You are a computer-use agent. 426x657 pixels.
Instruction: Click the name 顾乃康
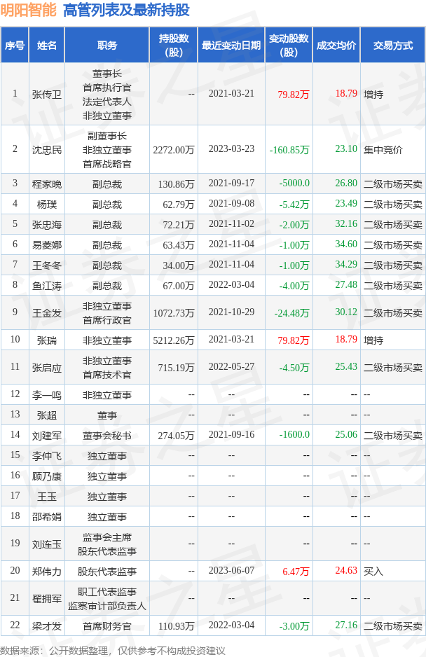(x=46, y=476)
